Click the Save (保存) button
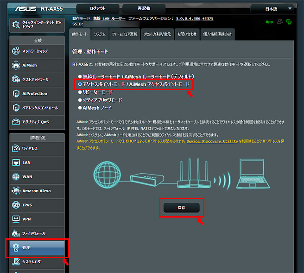This screenshot has width=304, height=273. [181, 208]
